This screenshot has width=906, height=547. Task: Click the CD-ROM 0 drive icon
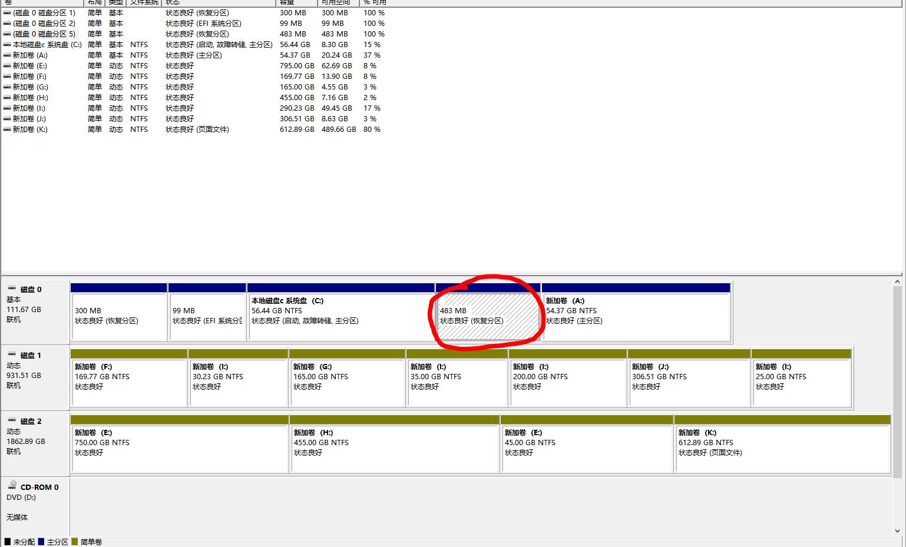(x=12, y=485)
